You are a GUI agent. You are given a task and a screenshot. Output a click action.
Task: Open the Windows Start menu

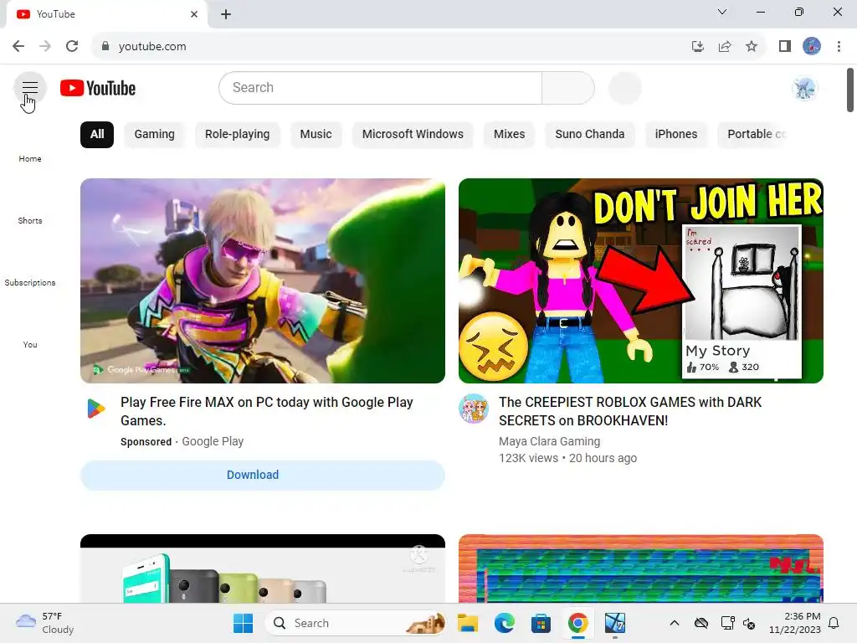point(244,623)
